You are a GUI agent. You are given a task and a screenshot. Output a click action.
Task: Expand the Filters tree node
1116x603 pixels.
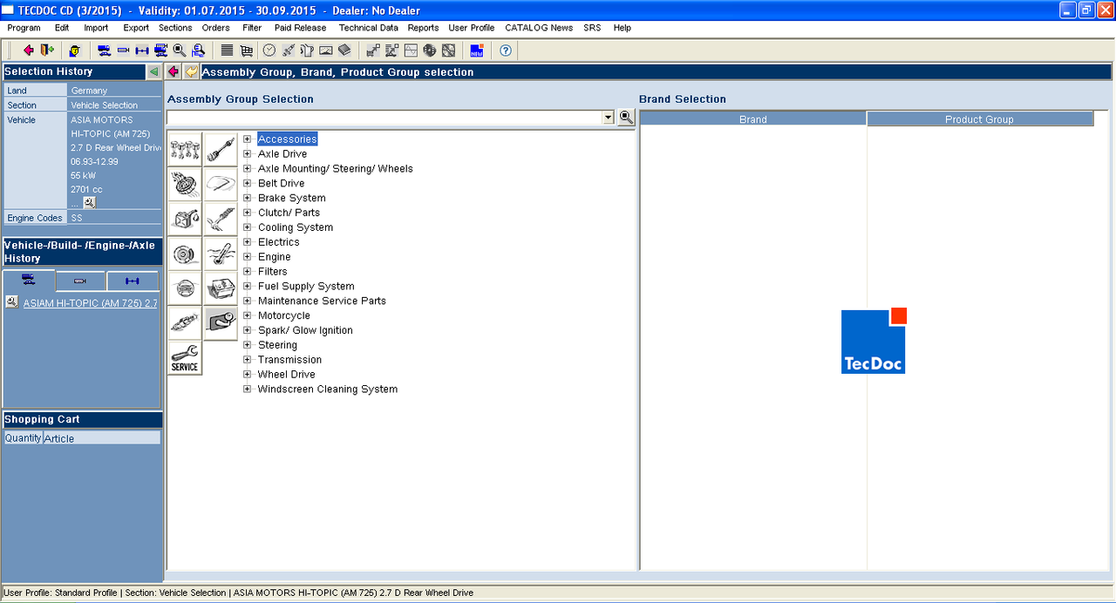(x=248, y=272)
